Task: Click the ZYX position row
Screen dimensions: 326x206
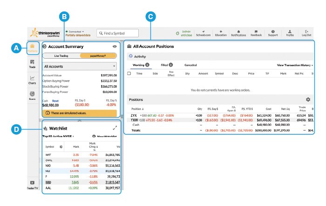Action: (x=220, y=115)
